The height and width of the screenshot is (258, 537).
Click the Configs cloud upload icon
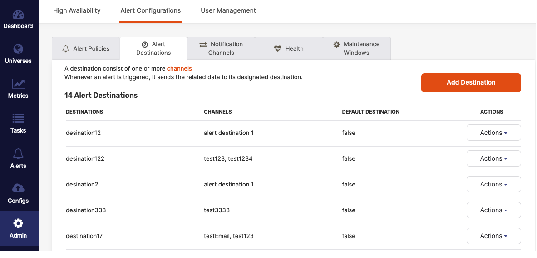coord(18,188)
